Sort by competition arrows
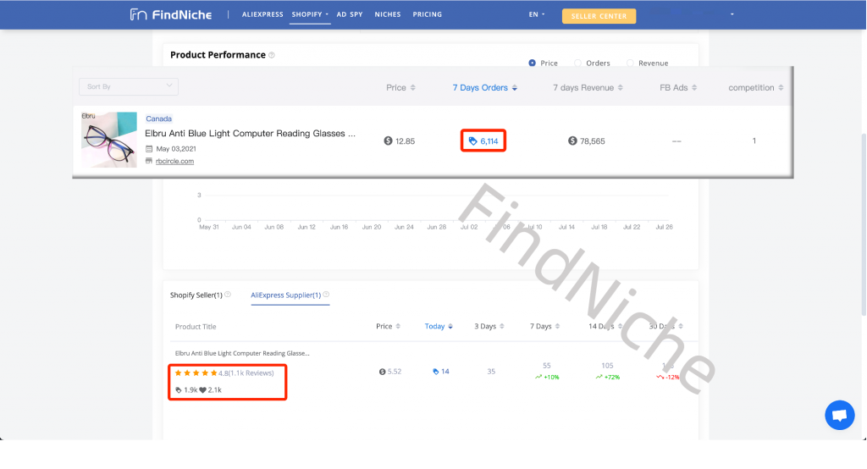Image resolution: width=867 pixels, height=469 pixels. coord(781,87)
